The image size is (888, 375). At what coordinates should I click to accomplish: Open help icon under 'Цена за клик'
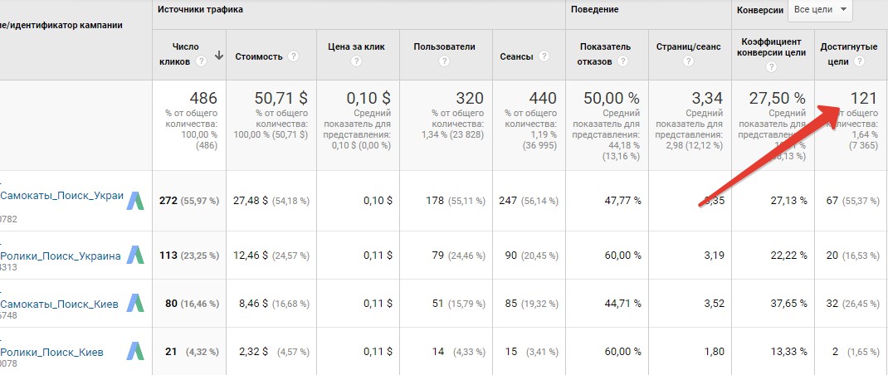click(x=356, y=61)
